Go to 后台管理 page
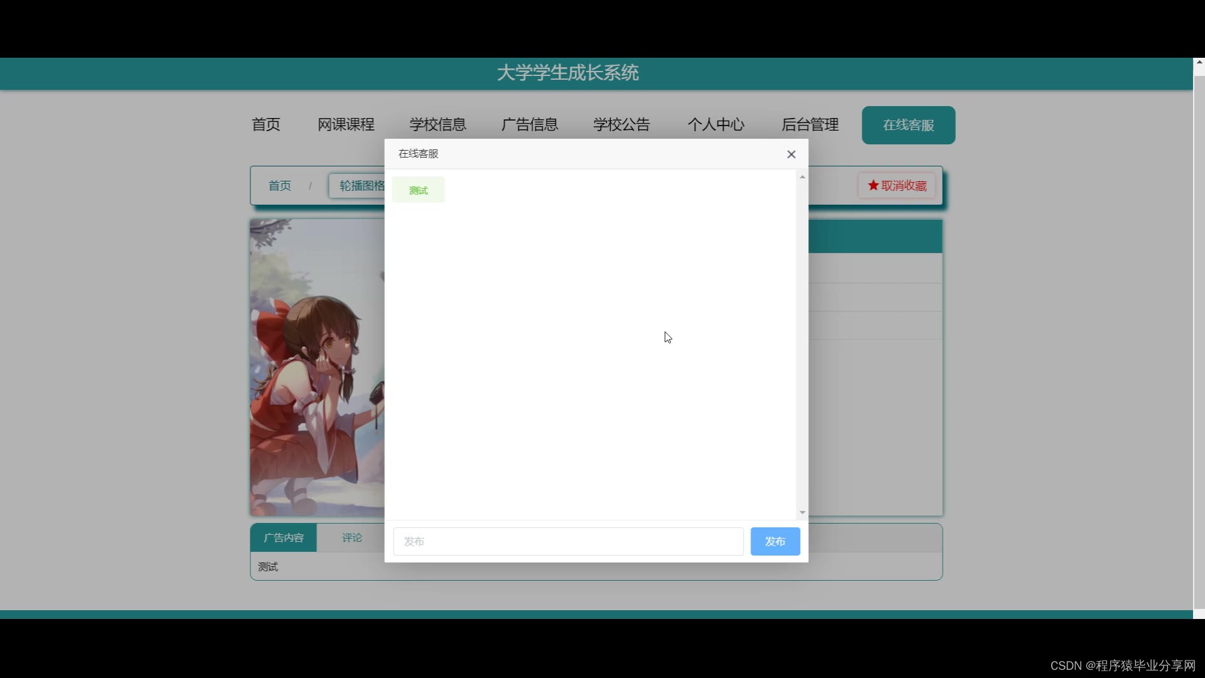This screenshot has height=678, width=1205. [x=810, y=125]
